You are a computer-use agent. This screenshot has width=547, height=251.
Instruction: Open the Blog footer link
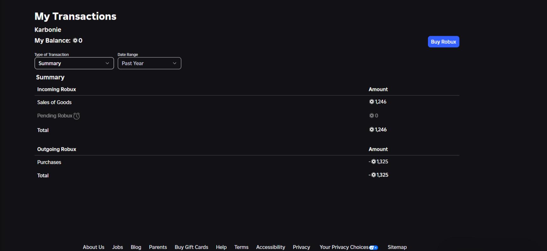[x=136, y=247]
